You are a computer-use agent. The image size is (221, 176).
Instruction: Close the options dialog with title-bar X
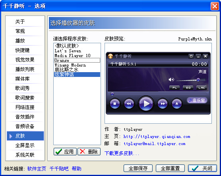coord(215,6)
